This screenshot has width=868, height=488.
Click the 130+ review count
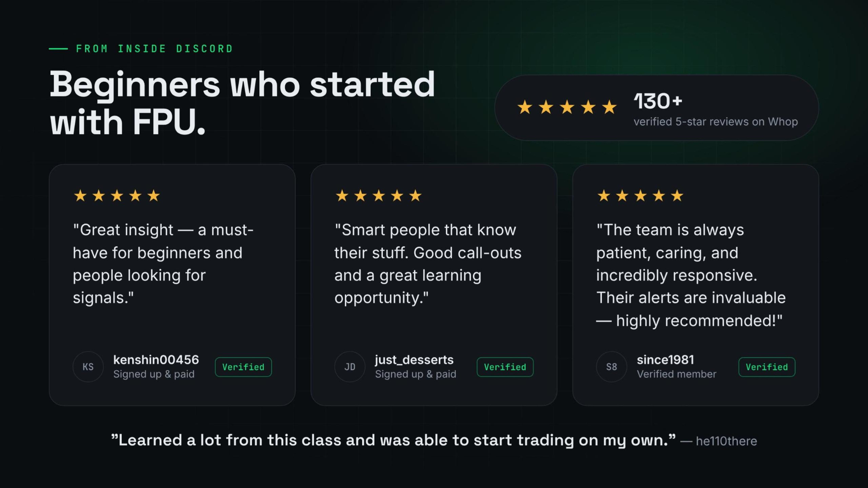click(x=658, y=101)
